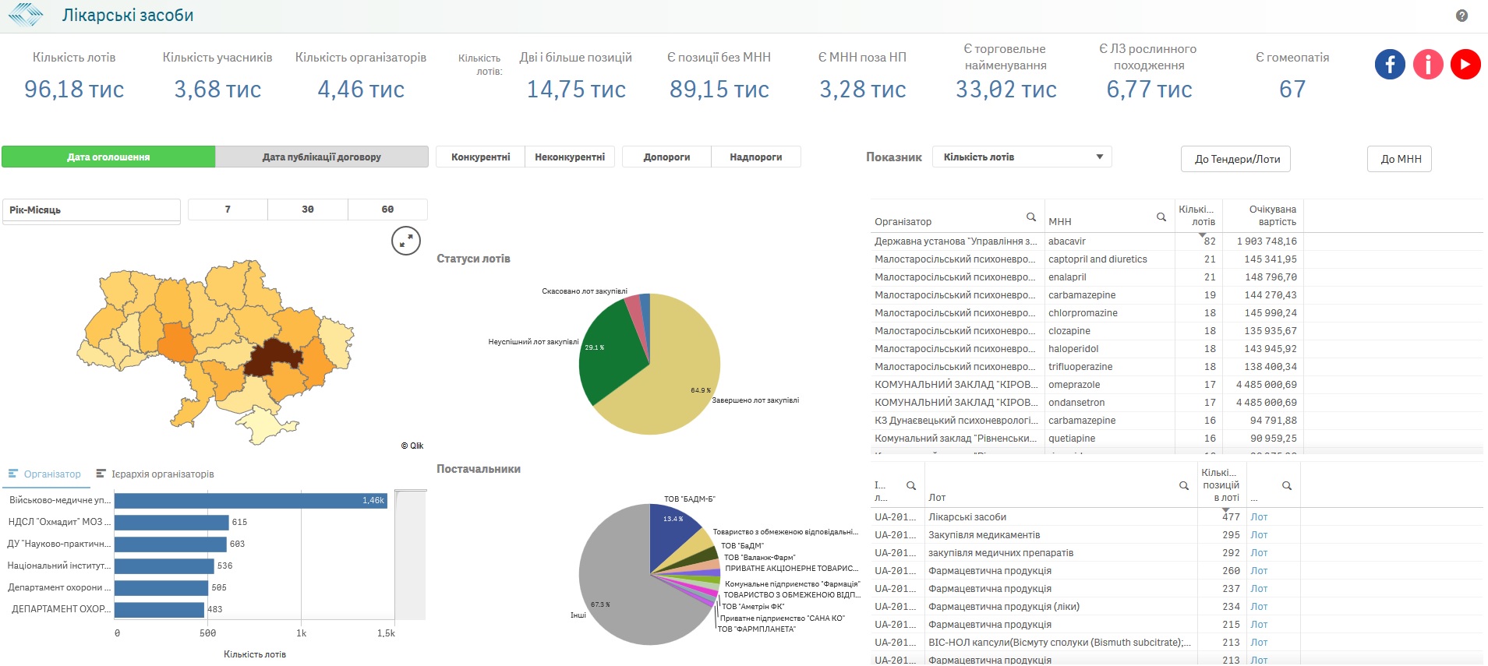Click the enalapril cell

point(1108,277)
